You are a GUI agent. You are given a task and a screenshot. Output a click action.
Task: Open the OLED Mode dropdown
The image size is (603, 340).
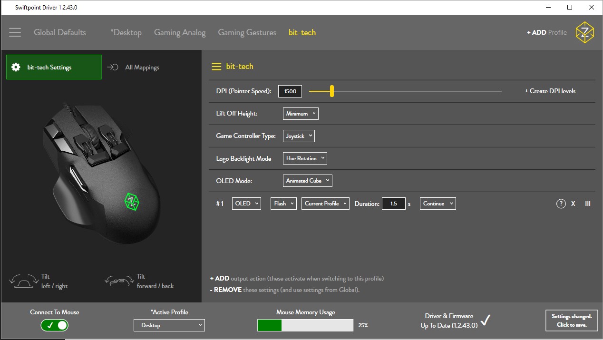tap(307, 181)
